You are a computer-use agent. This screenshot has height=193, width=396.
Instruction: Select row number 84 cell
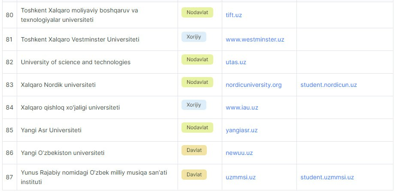9,107
